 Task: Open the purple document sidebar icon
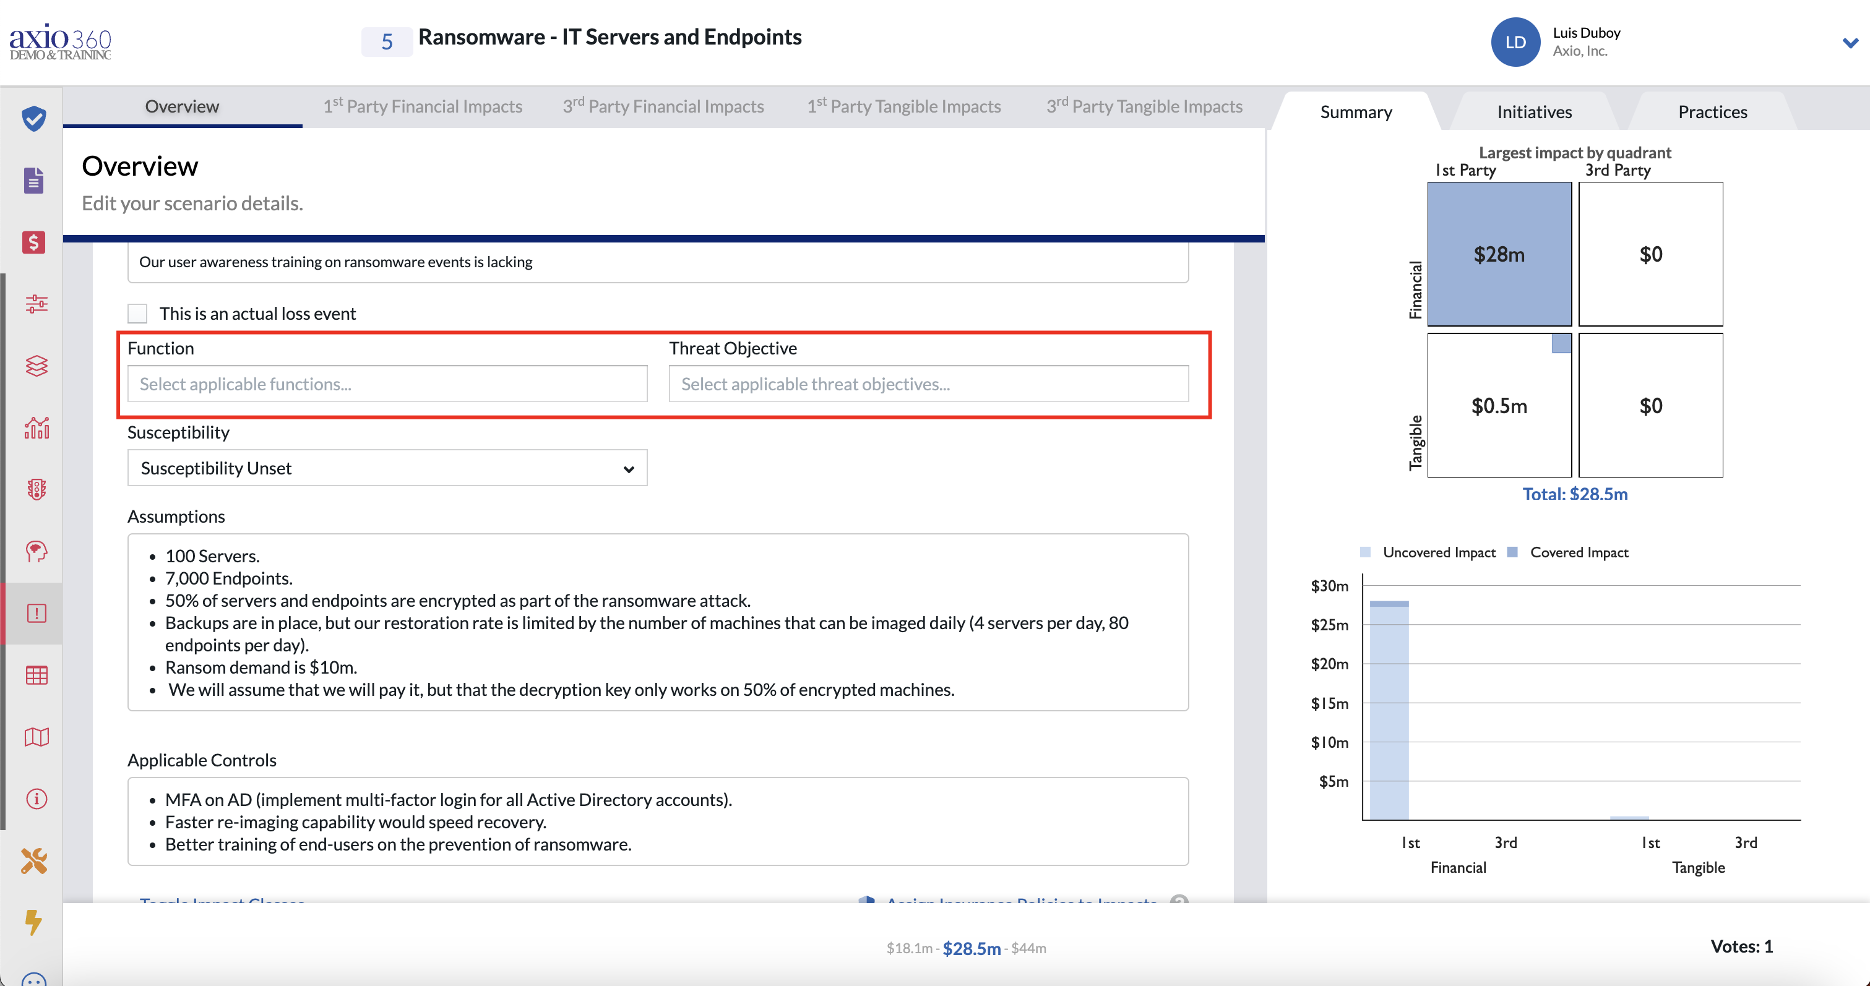pos(34,180)
